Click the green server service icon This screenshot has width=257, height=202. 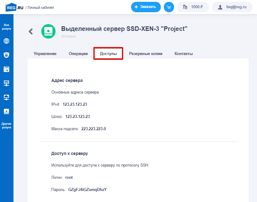[x=48, y=31]
